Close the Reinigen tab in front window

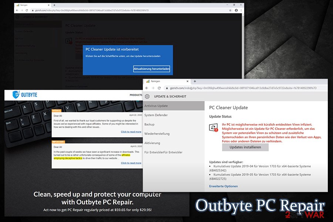pos(187,81)
